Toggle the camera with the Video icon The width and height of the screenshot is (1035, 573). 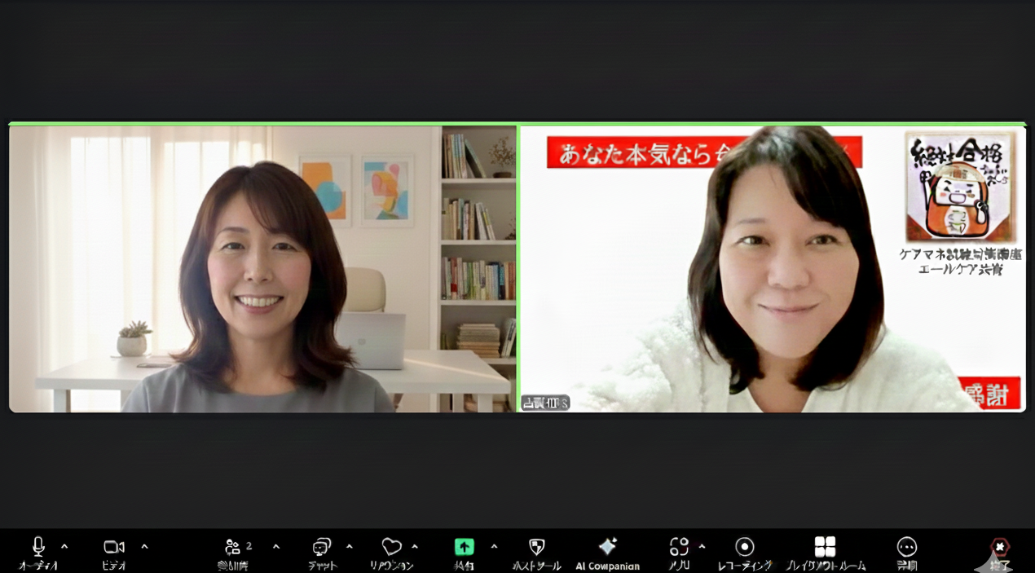click(x=114, y=547)
